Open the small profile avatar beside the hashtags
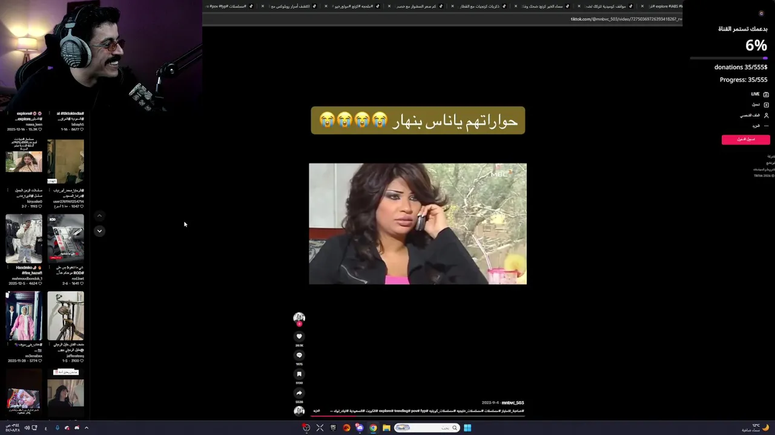 [299, 411]
